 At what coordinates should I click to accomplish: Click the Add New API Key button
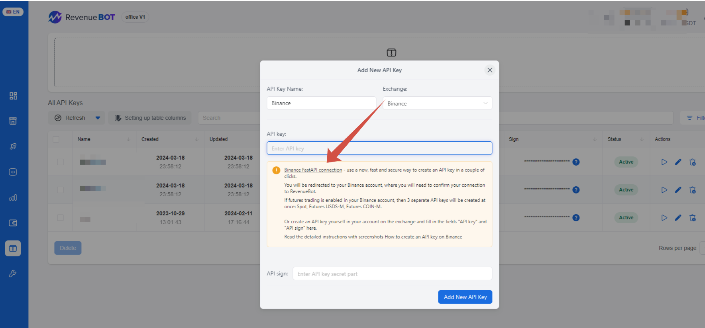coord(465,297)
